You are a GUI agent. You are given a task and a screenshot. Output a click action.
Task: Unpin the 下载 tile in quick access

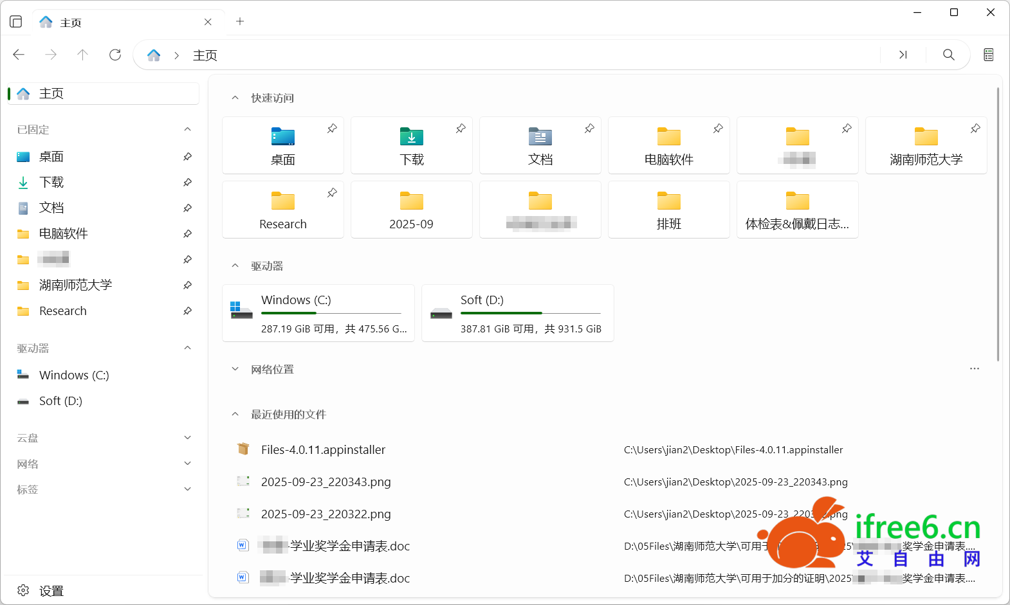pyautogui.click(x=461, y=129)
